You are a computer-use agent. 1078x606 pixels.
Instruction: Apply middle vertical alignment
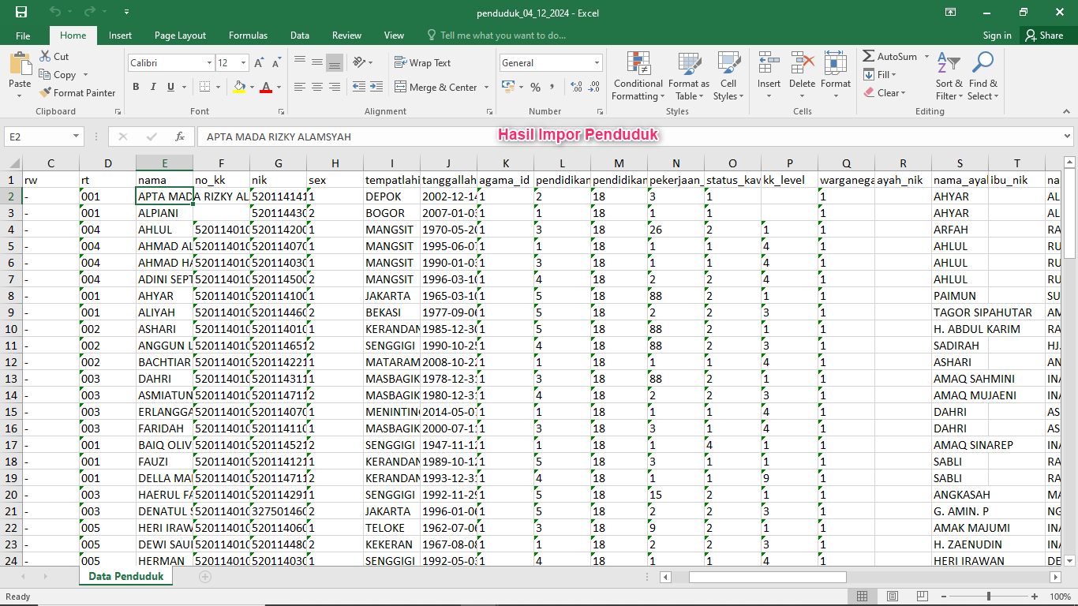317,62
